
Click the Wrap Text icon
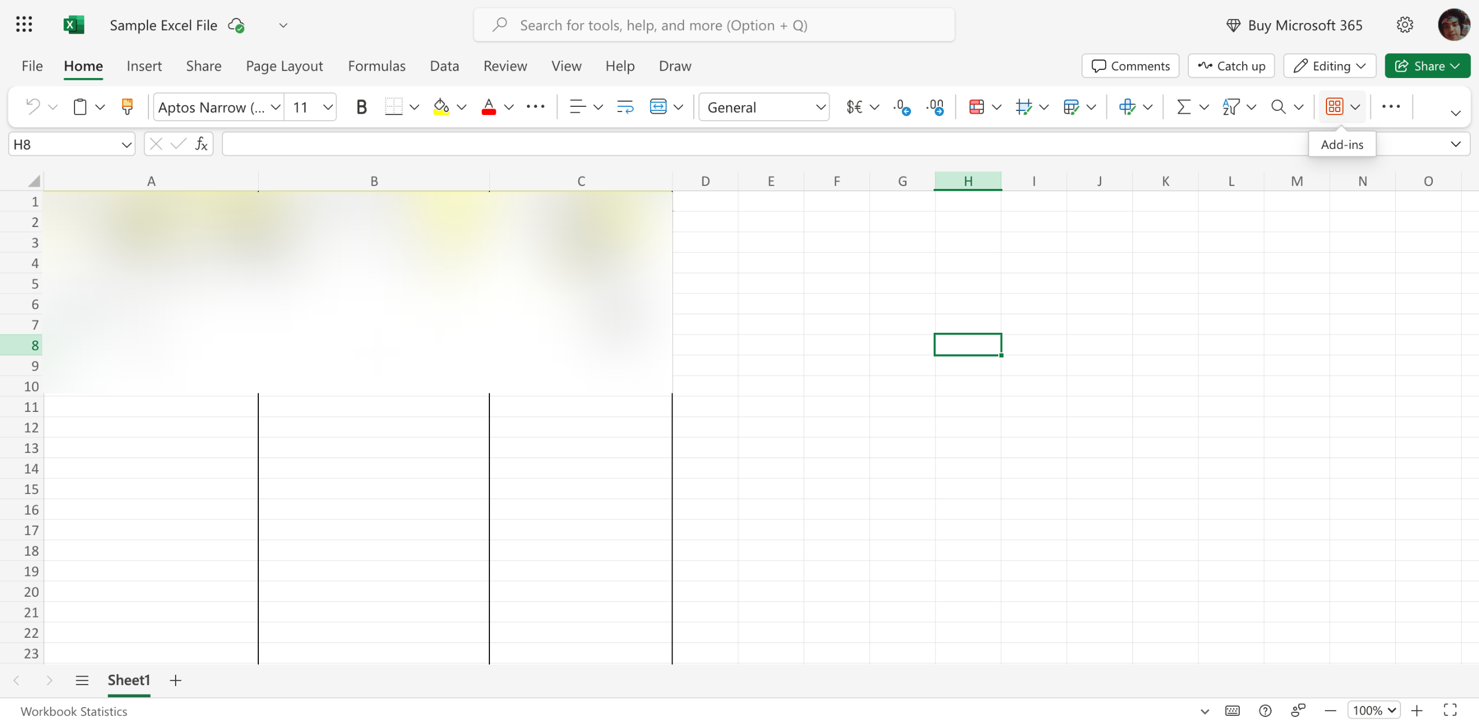625,107
